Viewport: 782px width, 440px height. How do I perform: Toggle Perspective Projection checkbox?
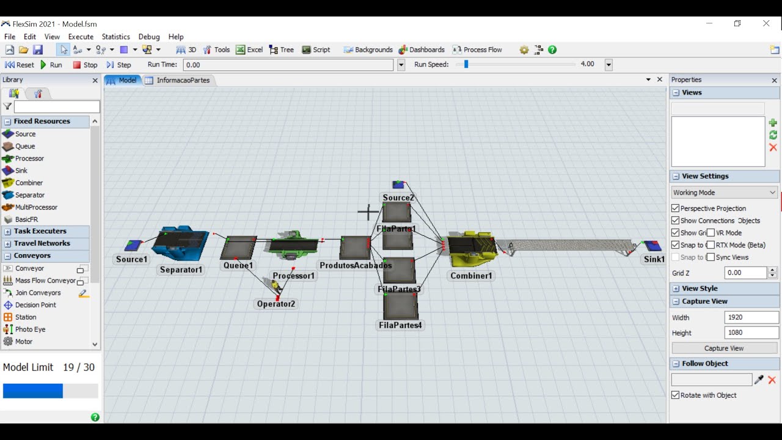point(675,208)
